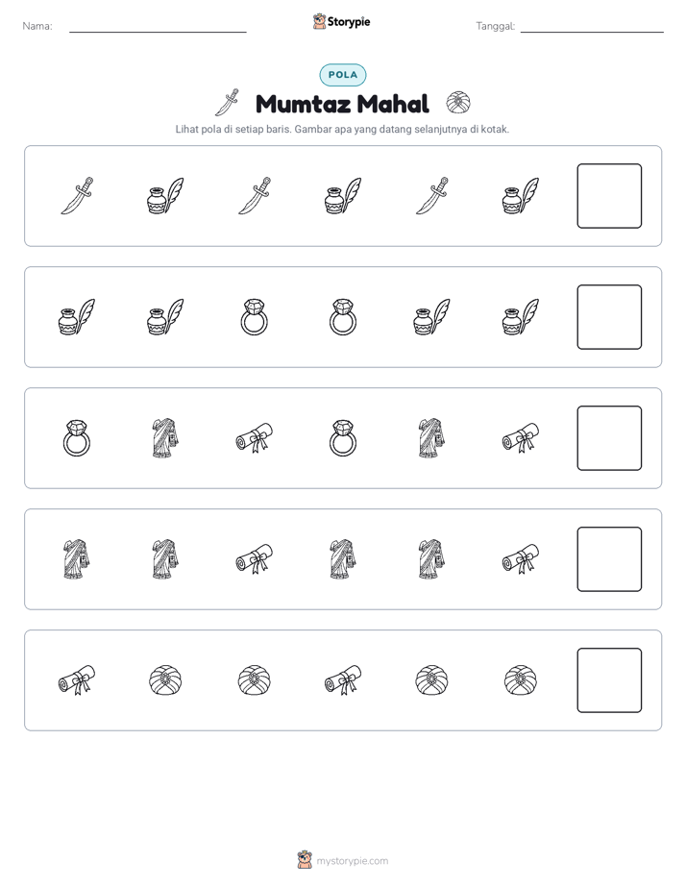Click the Storypie bear logo at top
Screen dimensions: 686x888
click(319, 22)
